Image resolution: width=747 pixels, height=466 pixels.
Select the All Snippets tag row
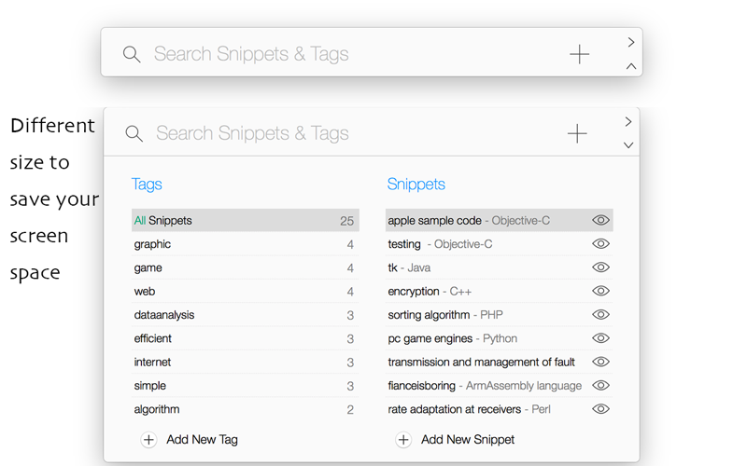[243, 221]
